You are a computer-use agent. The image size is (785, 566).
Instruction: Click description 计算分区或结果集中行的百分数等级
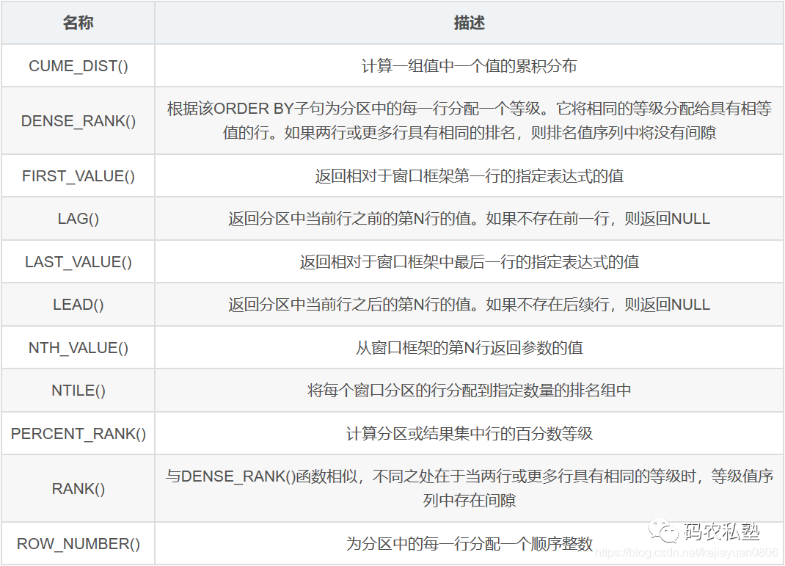[x=469, y=434]
